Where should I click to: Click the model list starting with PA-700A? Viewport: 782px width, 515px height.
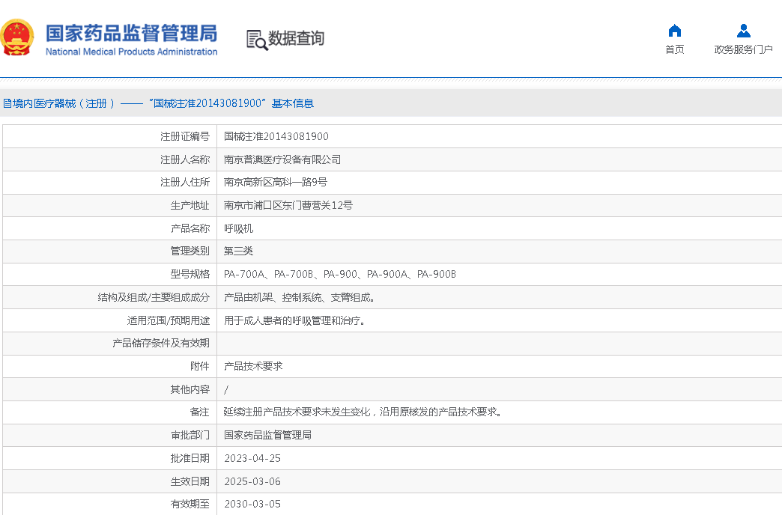pos(339,274)
